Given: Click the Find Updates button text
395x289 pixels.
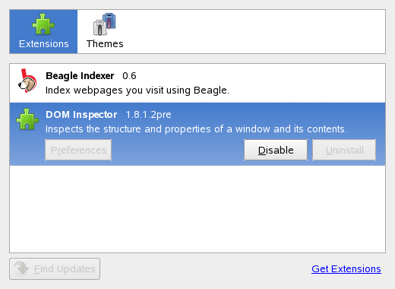Looking at the screenshot, I should [65, 268].
